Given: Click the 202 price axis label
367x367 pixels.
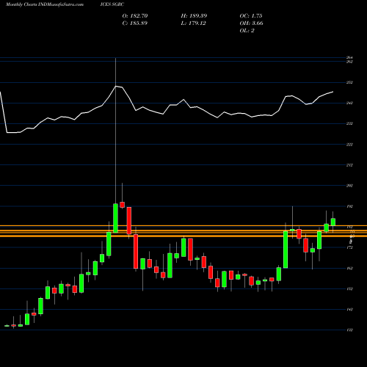Looking at the screenshot, I should 349,186.
